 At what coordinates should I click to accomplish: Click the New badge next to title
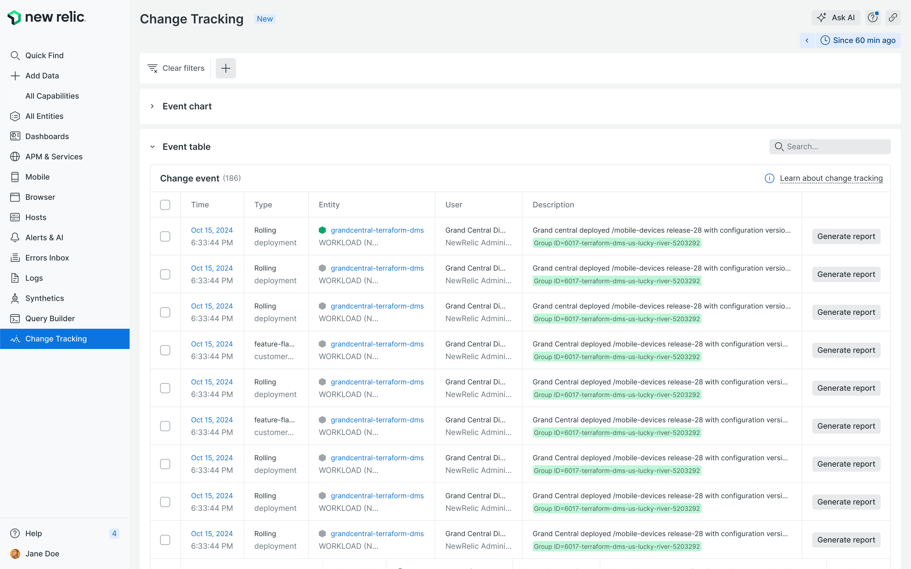tap(265, 19)
